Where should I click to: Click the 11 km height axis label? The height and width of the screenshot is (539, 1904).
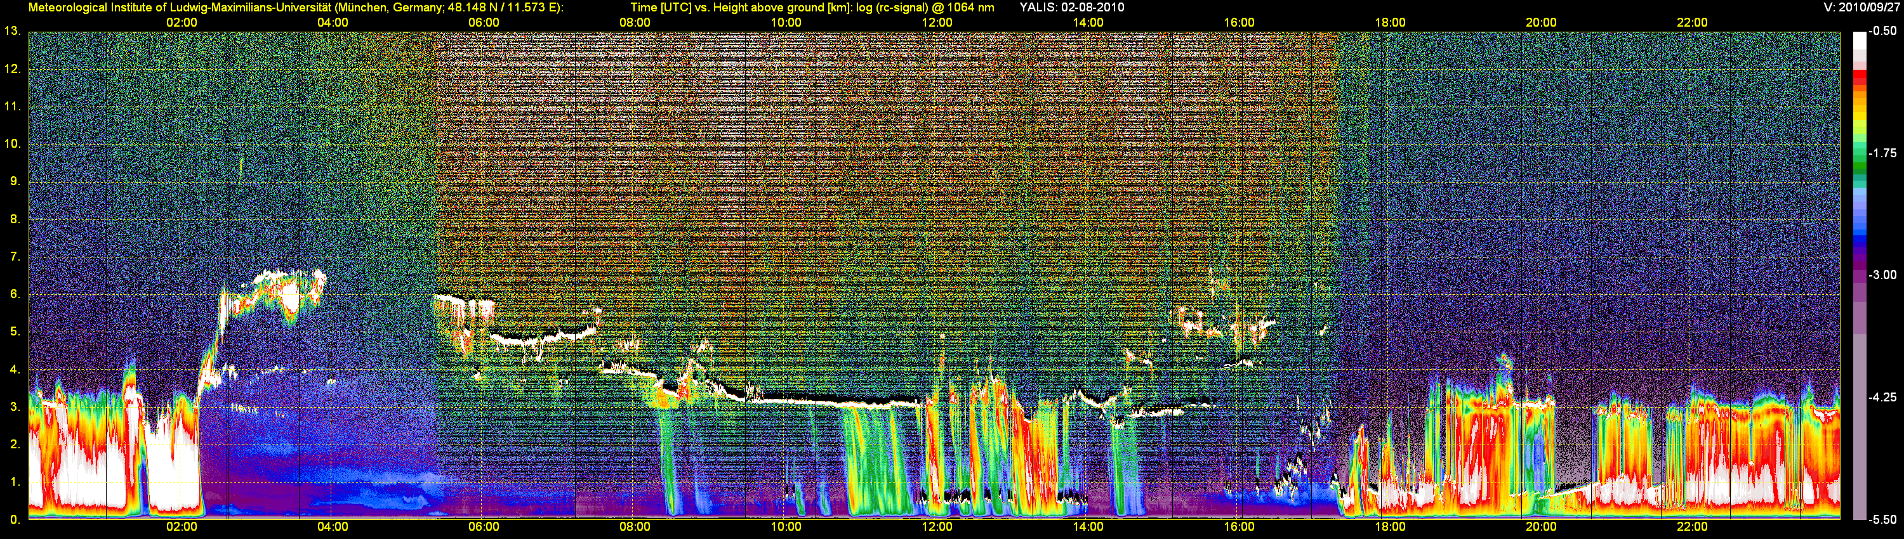[13, 107]
